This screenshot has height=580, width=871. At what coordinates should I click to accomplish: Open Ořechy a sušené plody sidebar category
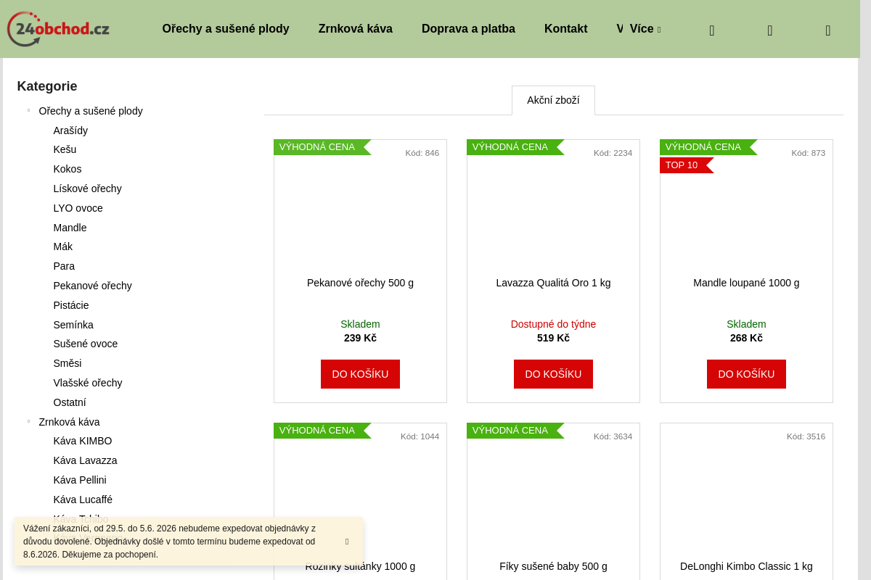pyautogui.click(x=91, y=111)
